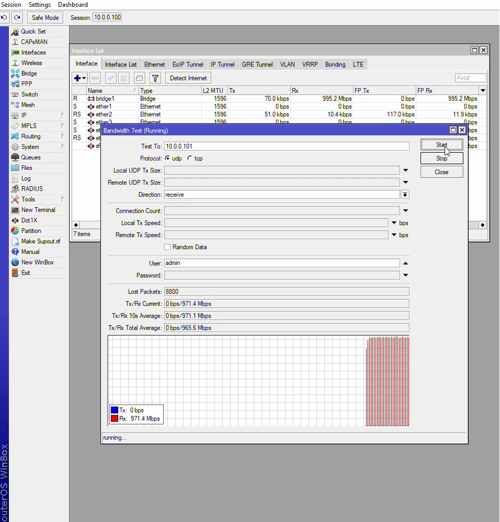Switch to the VLAN tab
Image resolution: width=500 pixels, height=522 pixels.
[287, 64]
